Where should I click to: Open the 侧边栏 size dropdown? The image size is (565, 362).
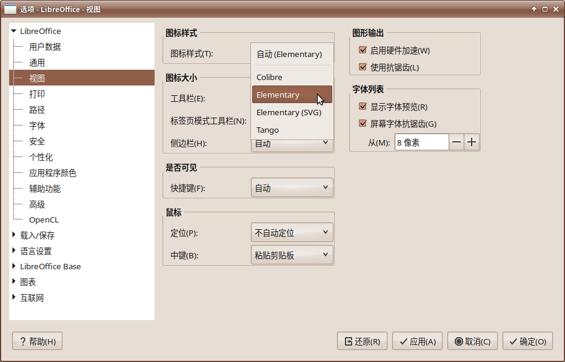(292, 145)
